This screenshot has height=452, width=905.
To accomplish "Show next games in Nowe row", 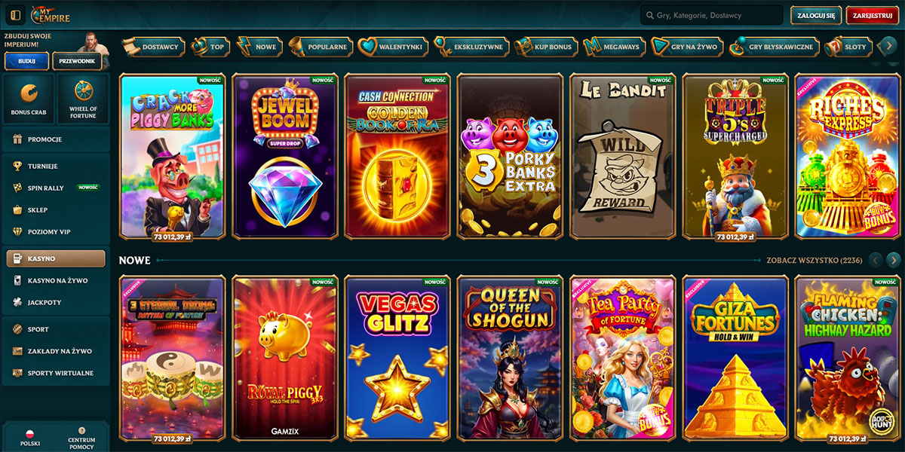I will pos(894,260).
